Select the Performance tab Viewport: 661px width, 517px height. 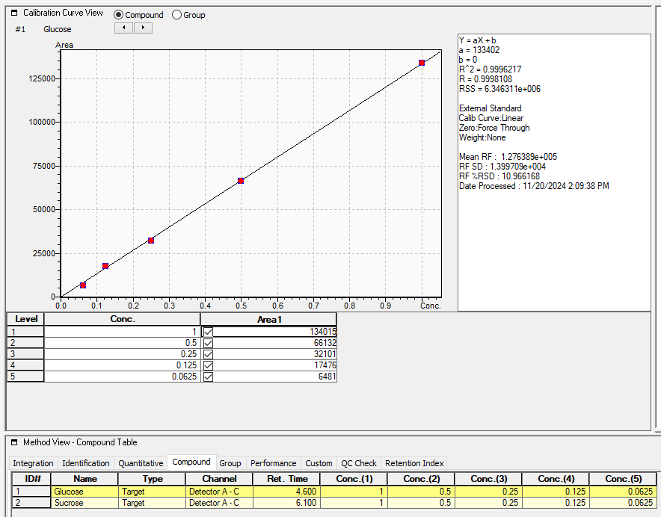(x=274, y=462)
